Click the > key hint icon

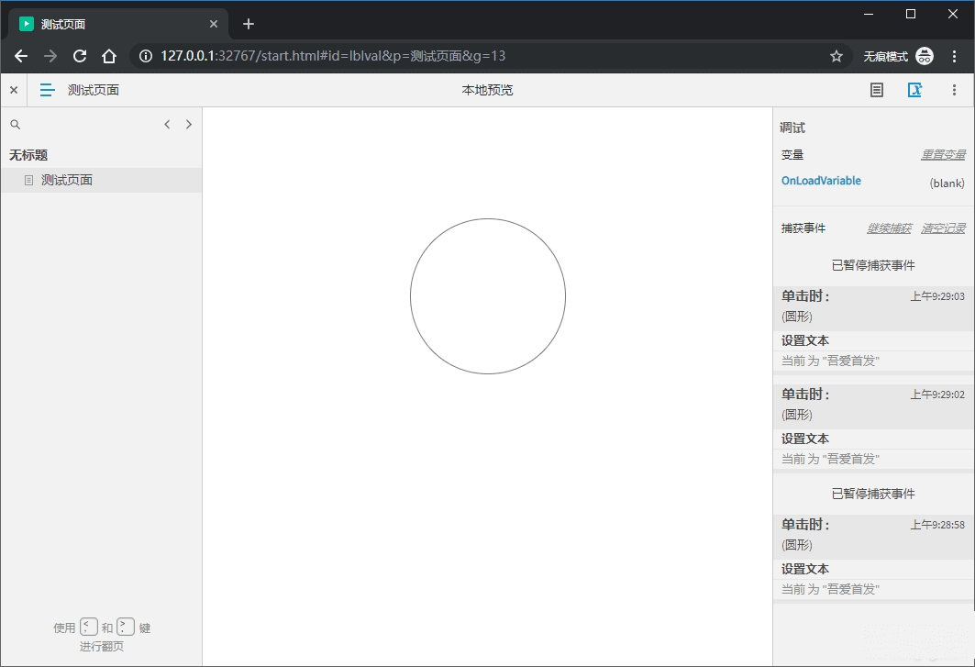(x=126, y=627)
